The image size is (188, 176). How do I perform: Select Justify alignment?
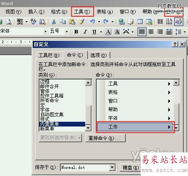tap(142, 32)
